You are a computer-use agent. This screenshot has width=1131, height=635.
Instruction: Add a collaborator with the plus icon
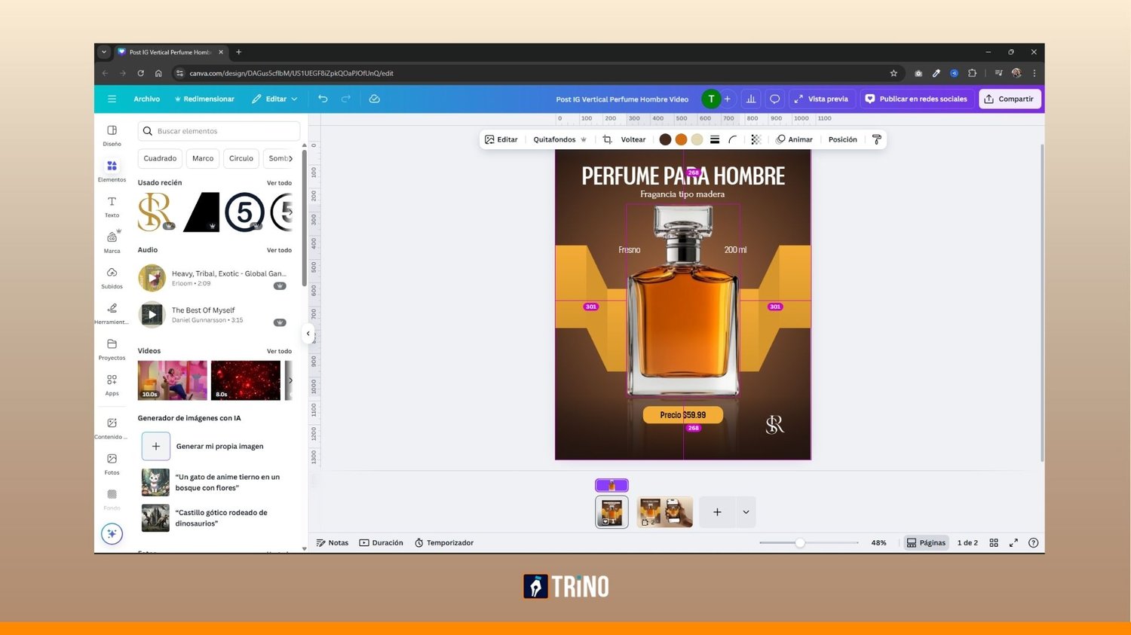728,99
